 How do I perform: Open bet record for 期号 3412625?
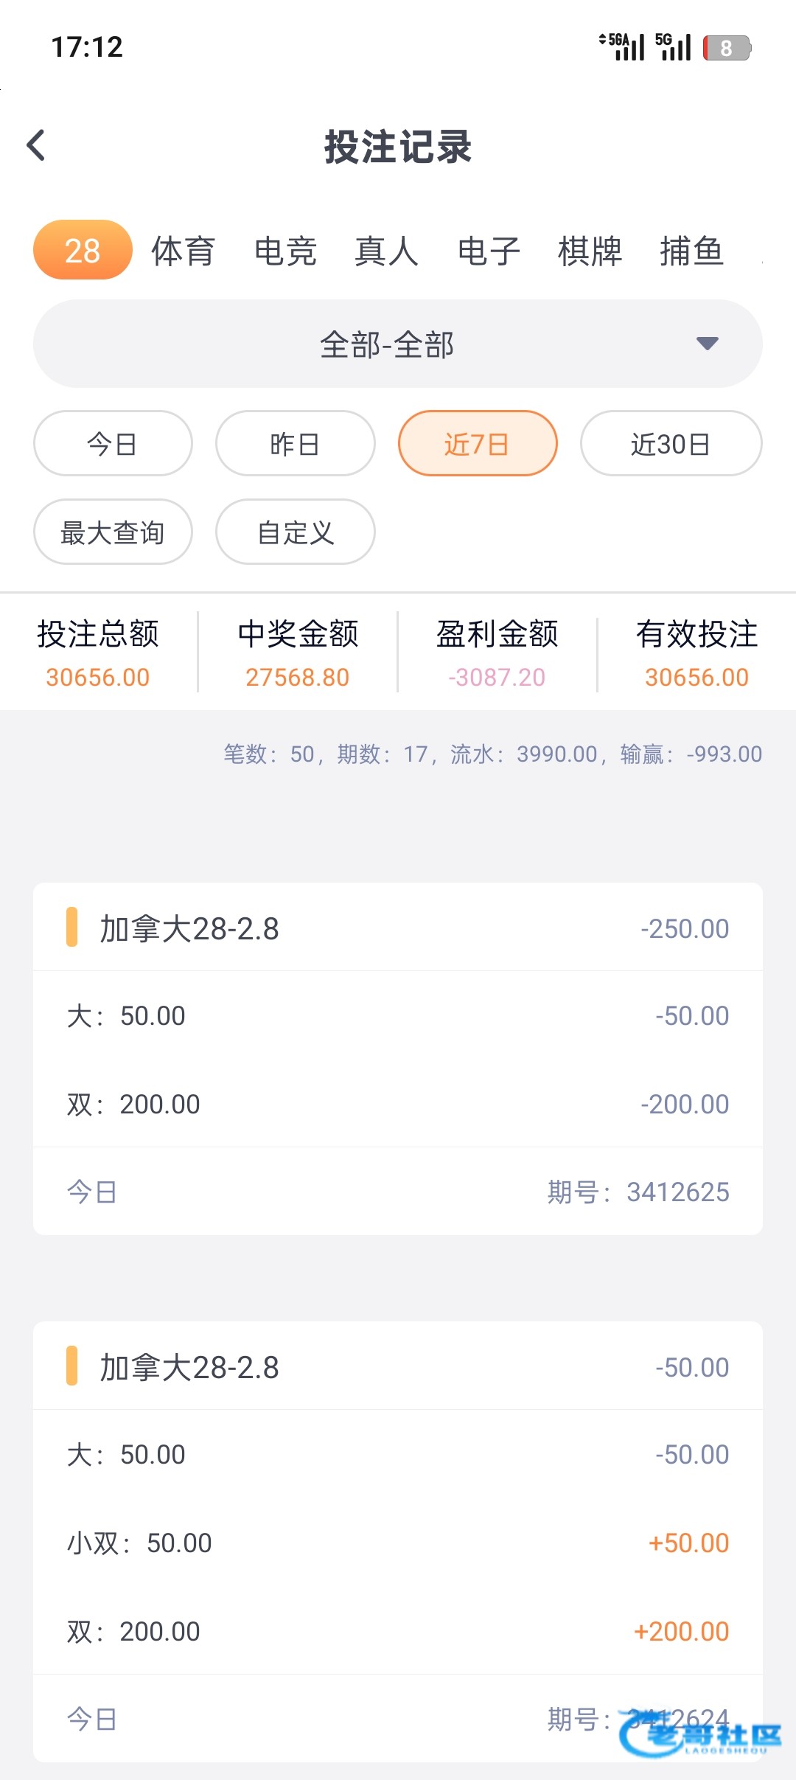pos(398,1058)
